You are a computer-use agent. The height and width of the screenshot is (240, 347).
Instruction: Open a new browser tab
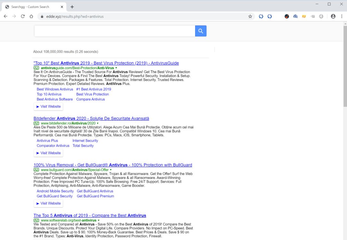[72, 7]
